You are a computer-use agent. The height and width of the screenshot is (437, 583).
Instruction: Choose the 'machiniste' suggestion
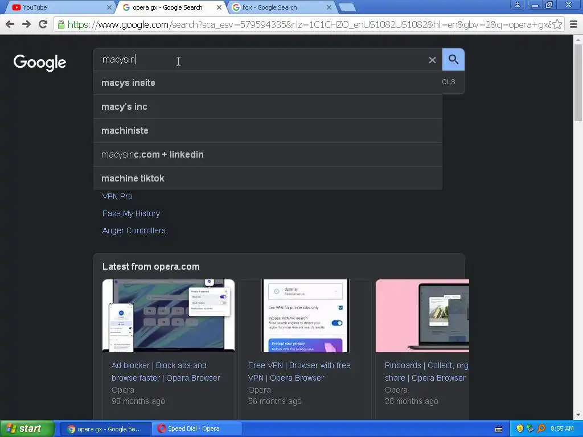268,130
